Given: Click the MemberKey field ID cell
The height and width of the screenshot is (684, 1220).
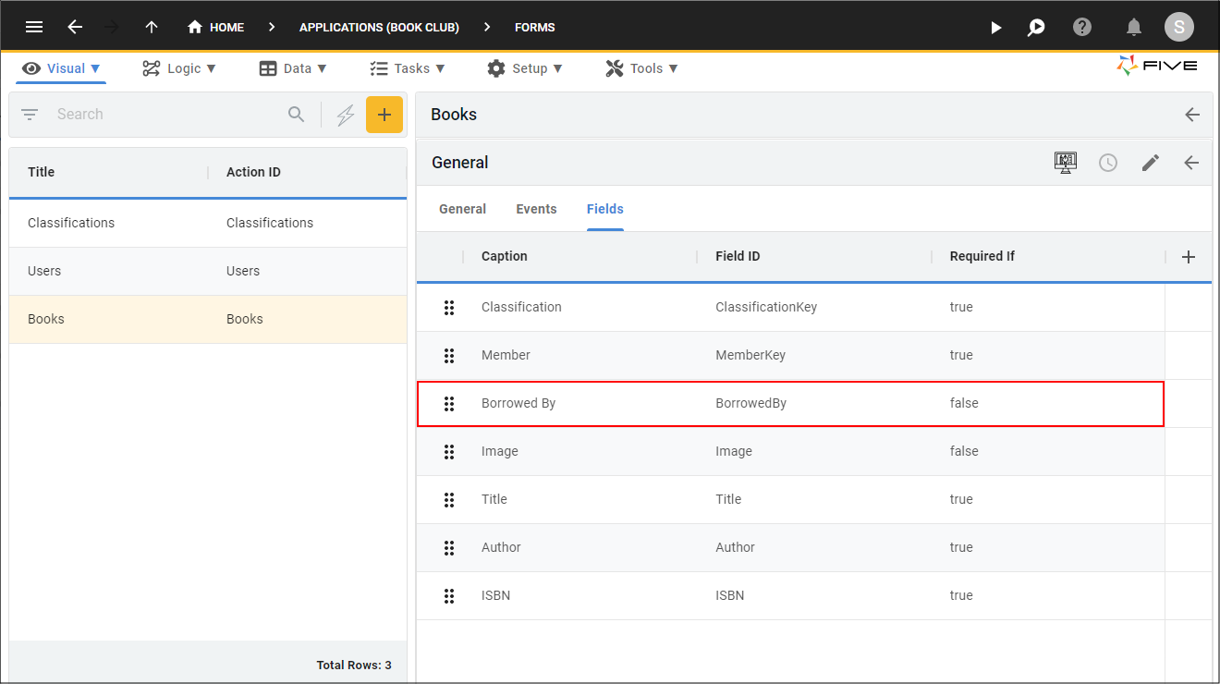Looking at the screenshot, I should click(750, 355).
